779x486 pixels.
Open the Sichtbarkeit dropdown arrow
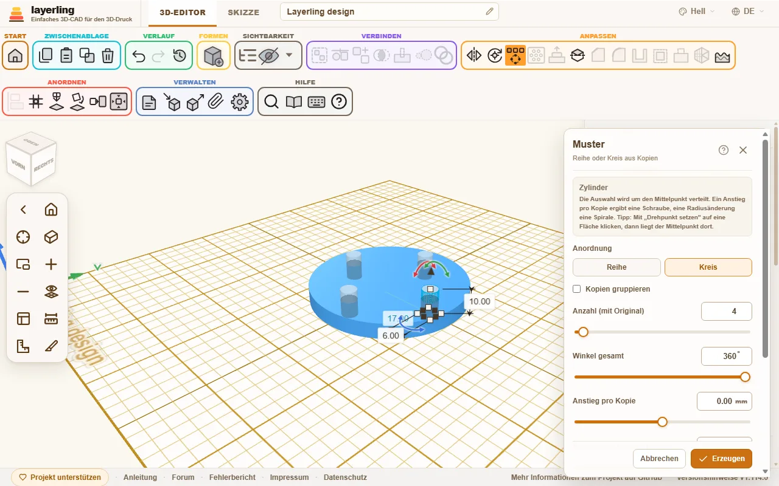click(x=289, y=55)
